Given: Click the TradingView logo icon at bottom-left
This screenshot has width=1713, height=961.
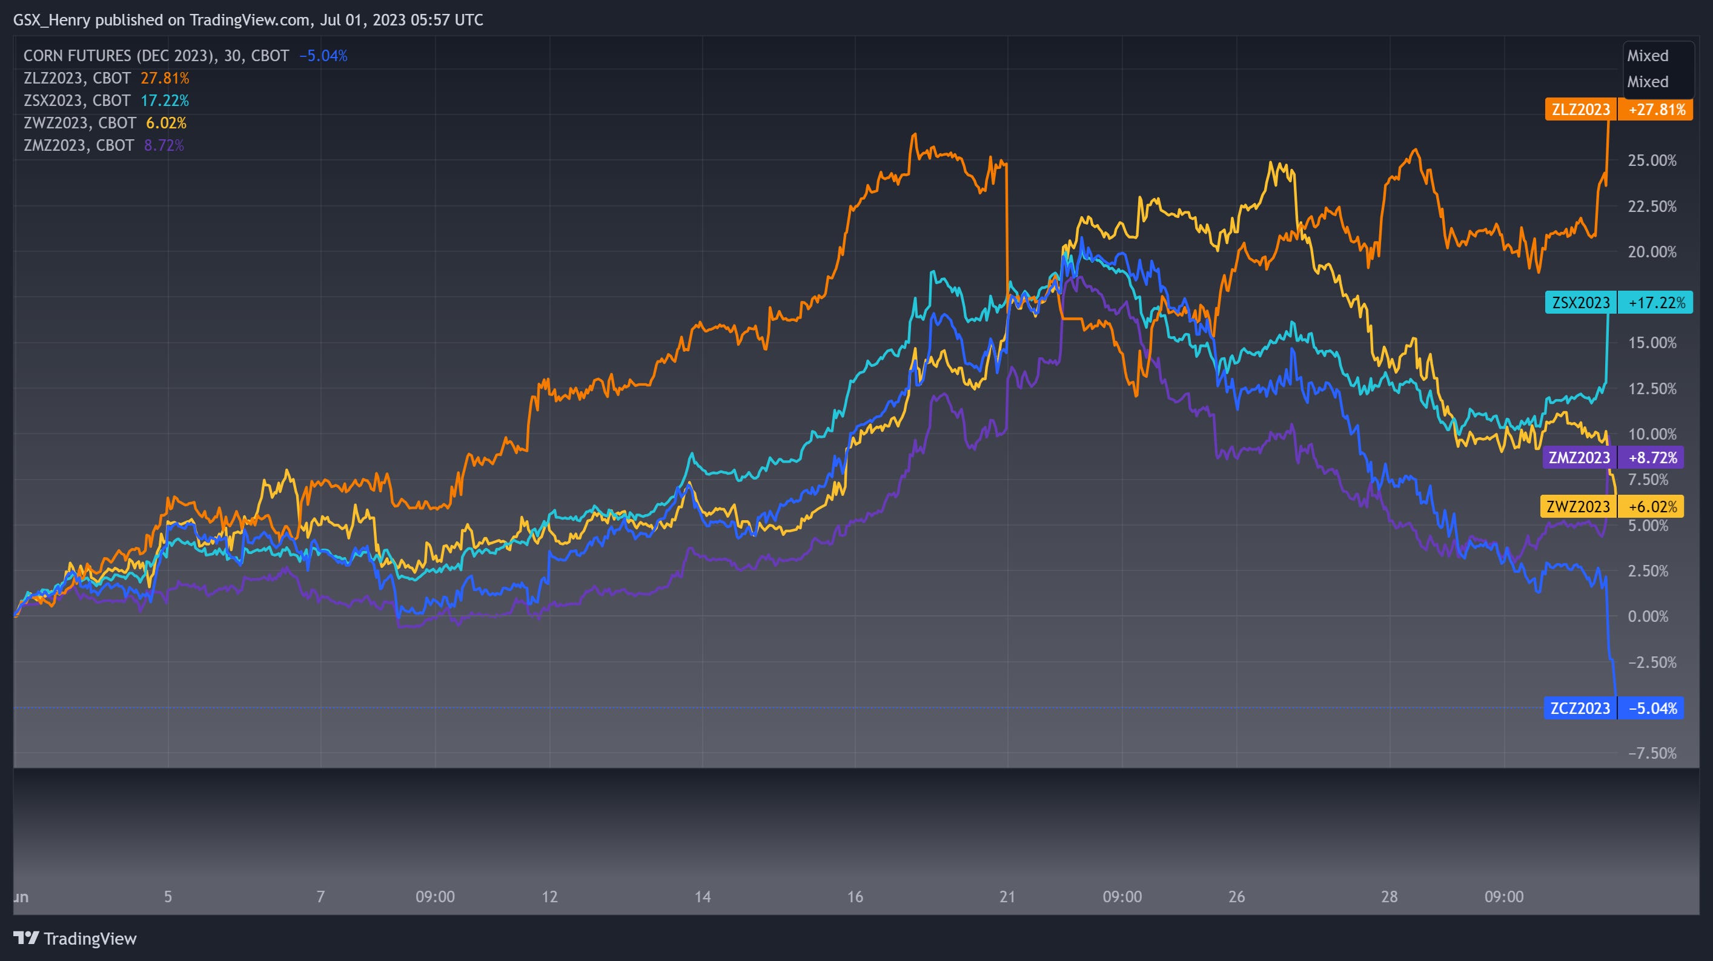Looking at the screenshot, I should [27, 938].
